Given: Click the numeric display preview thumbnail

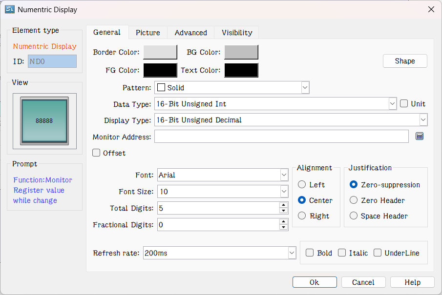Looking at the screenshot, I should click(x=44, y=120).
